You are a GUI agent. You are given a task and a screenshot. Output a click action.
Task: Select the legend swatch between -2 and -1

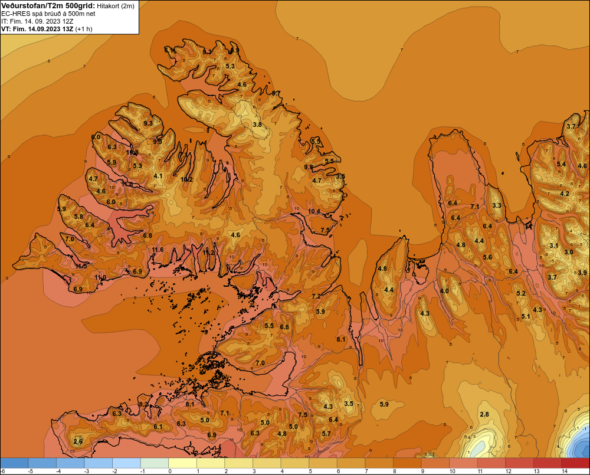click(126, 463)
